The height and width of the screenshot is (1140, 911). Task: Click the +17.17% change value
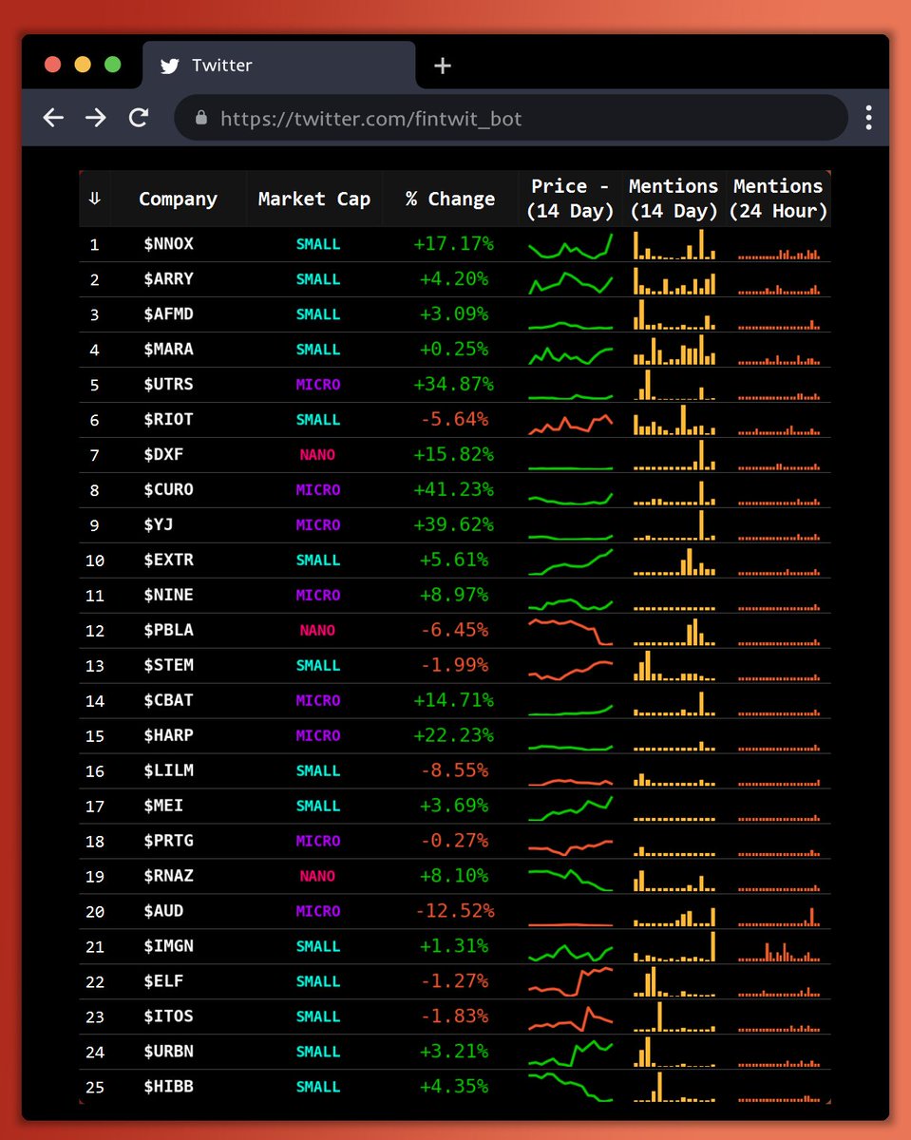click(x=453, y=244)
